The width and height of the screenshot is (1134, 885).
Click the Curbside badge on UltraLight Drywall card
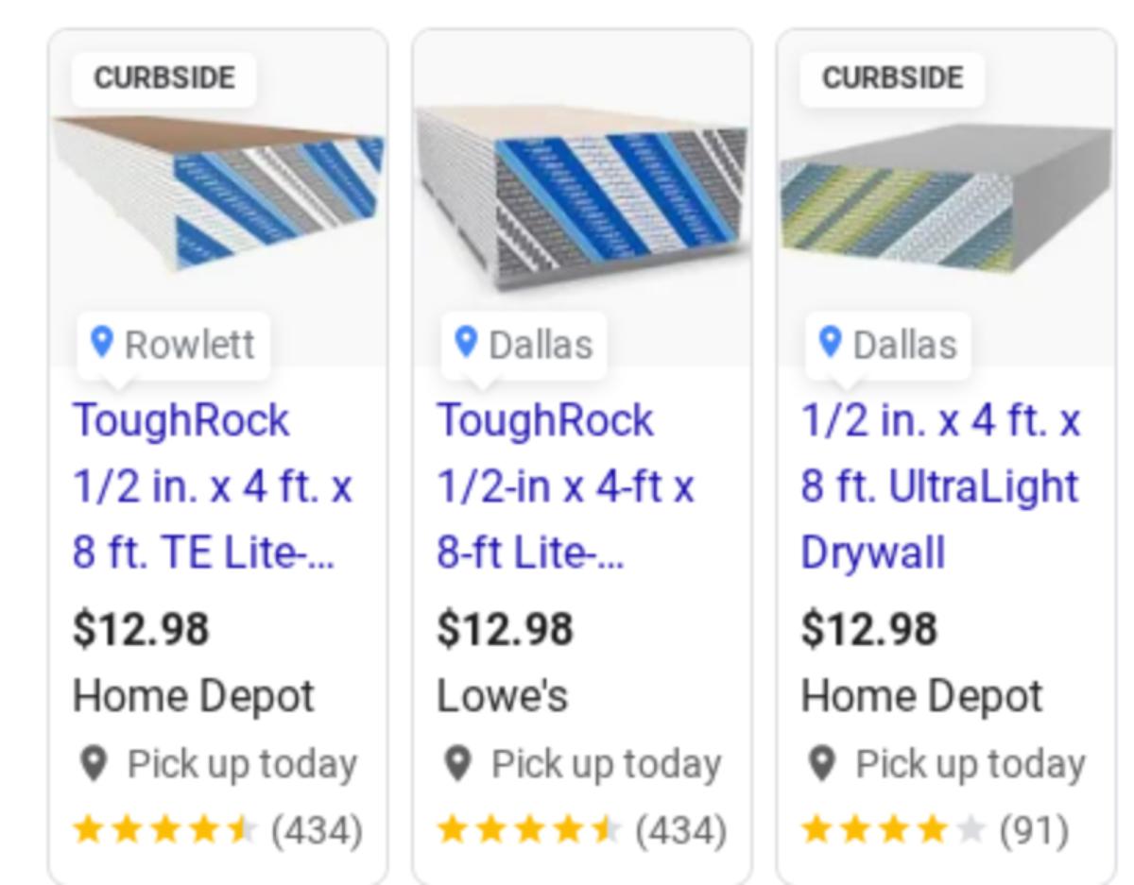tap(892, 78)
